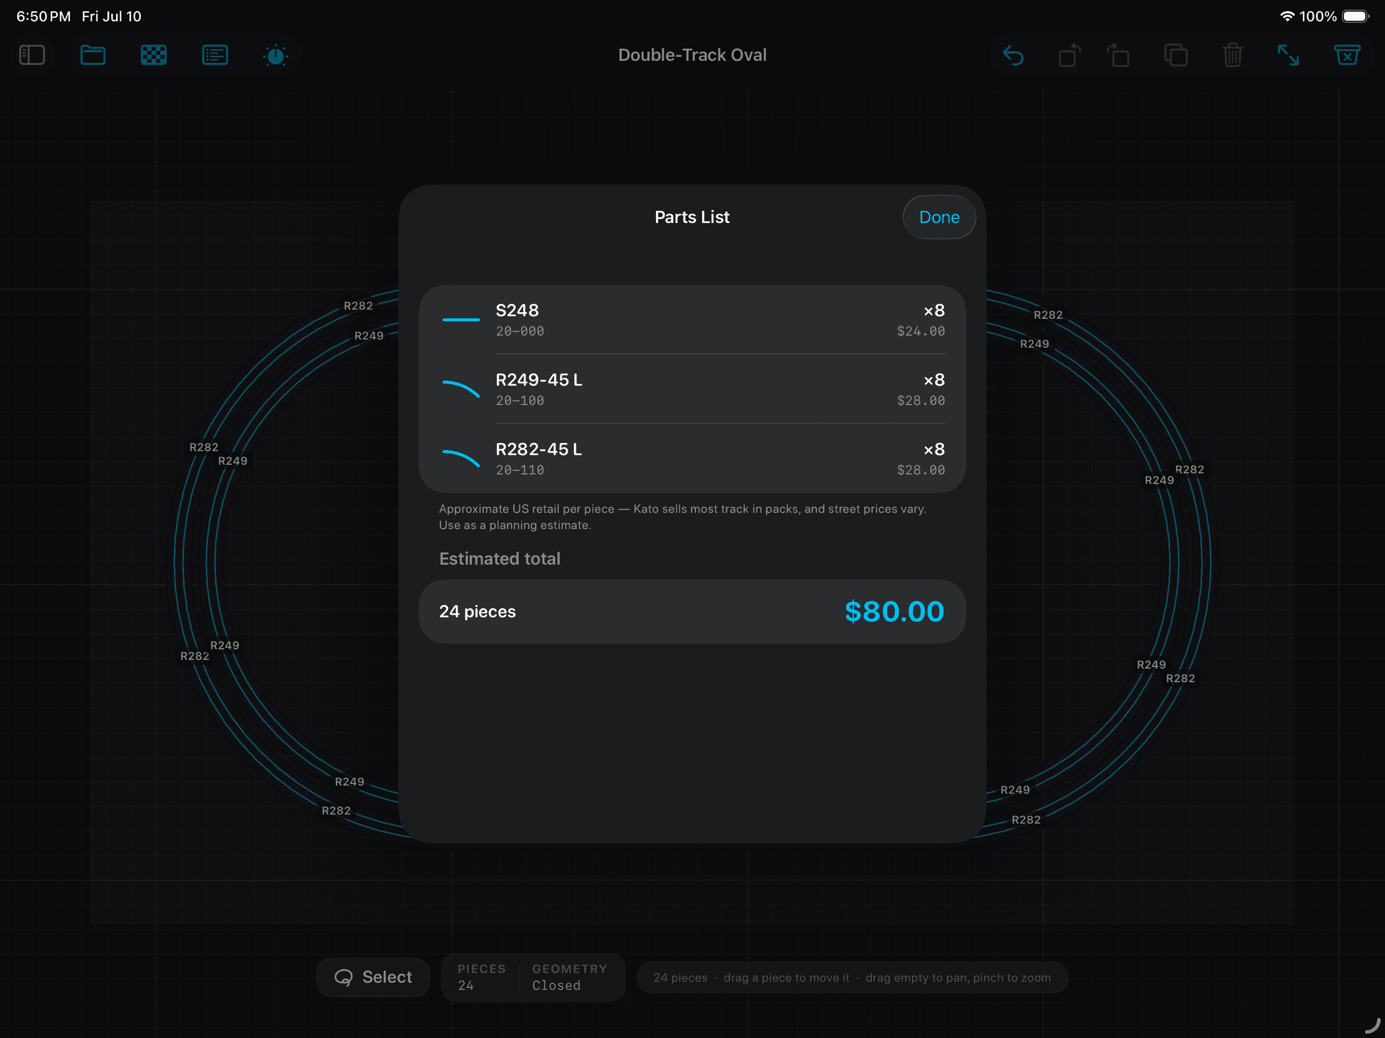The width and height of the screenshot is (1385, 1038).
Task: Select the S248 part row
Action: point(692,320)
